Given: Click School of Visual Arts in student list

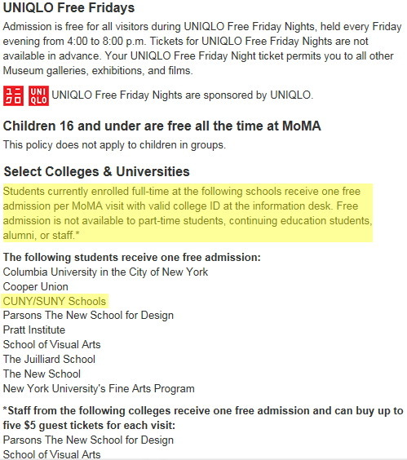Looking at the screenshot, I should [x=51, y=344].
